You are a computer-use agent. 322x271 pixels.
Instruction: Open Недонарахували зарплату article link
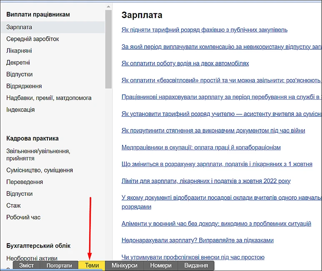tap(197, 240)
